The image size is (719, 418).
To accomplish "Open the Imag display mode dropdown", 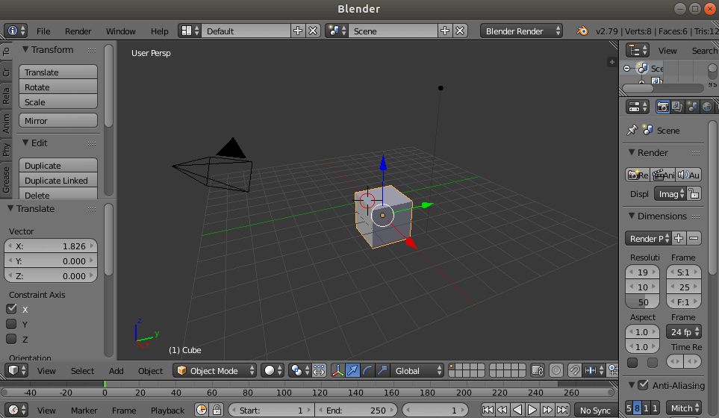I will 670,194.
